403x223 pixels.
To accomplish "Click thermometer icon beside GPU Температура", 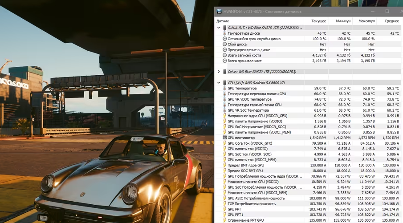I will pyautogui.click(x=224, y=88).
